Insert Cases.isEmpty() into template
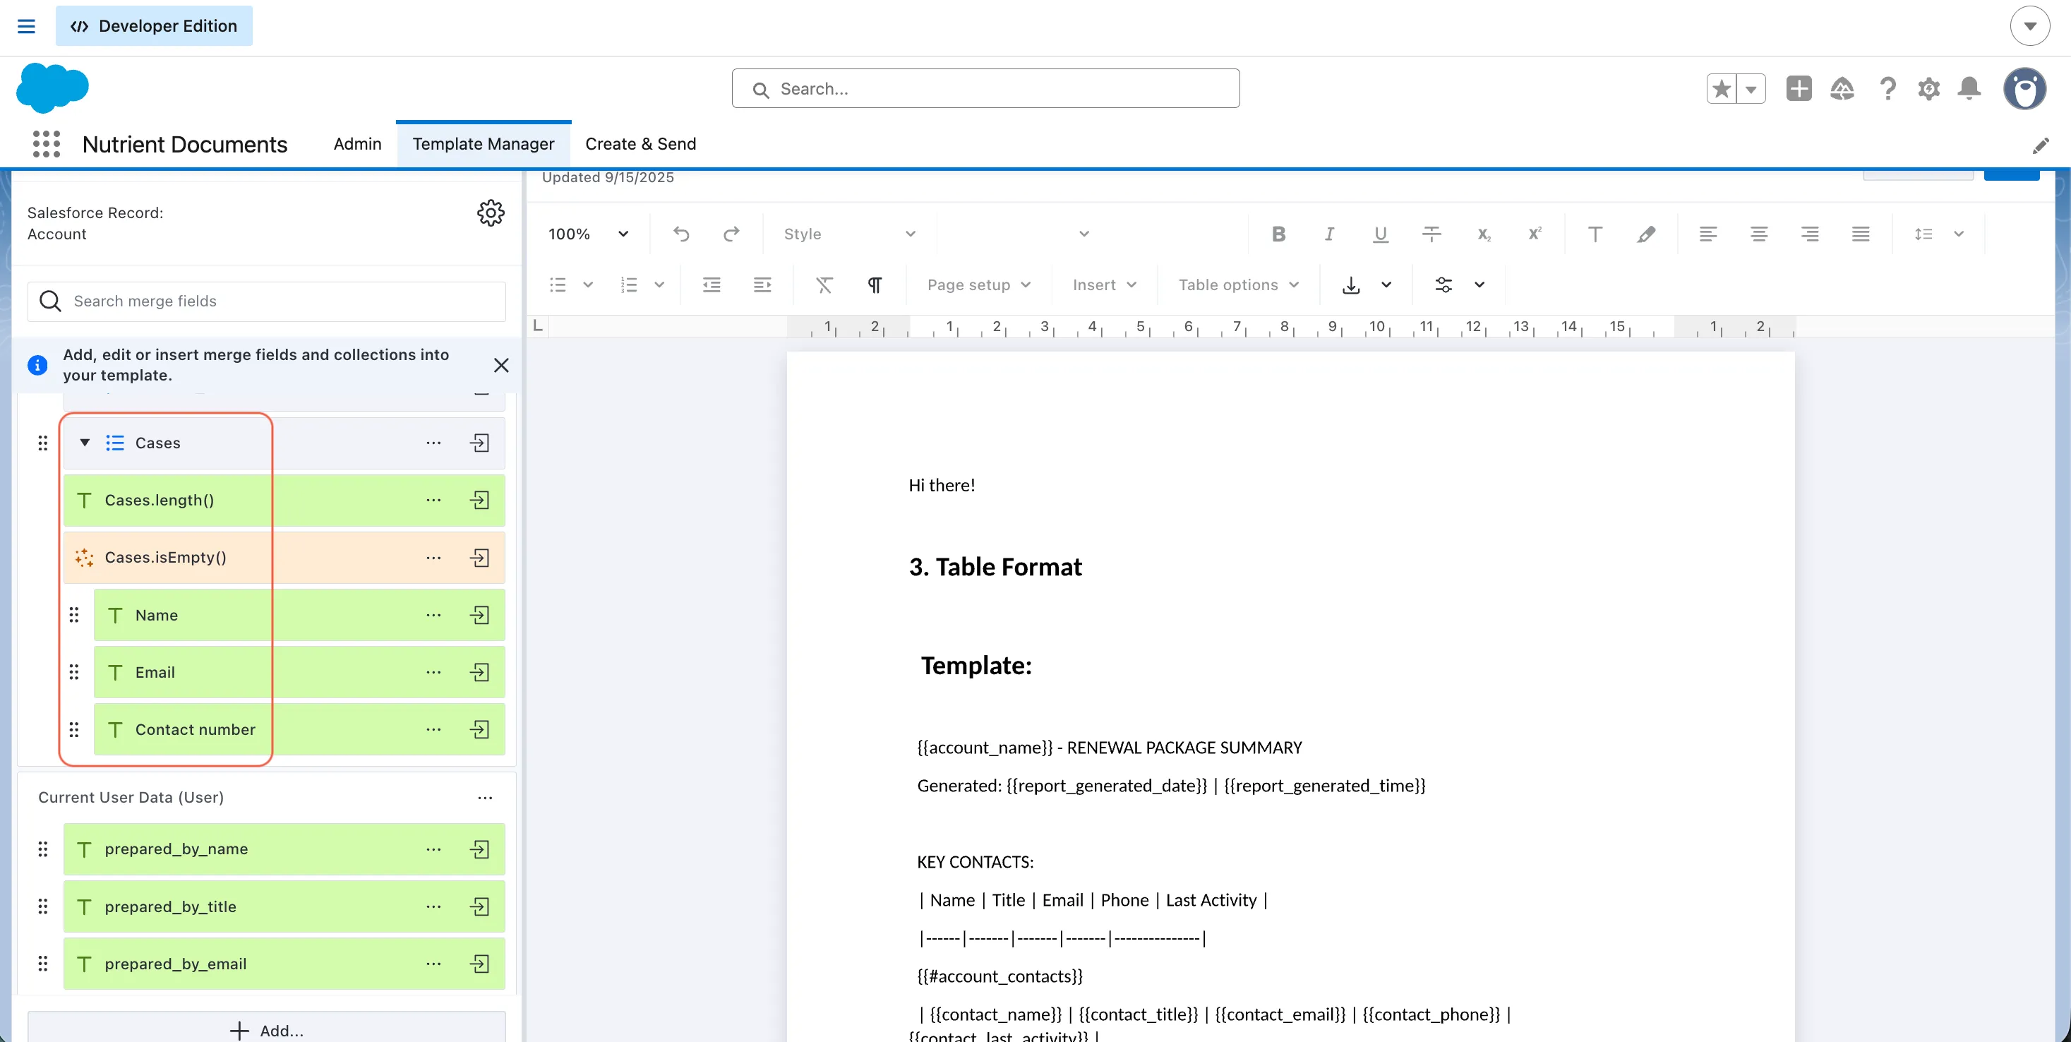Screen dimensions: 2071x1042 click(x=479, y=557)
